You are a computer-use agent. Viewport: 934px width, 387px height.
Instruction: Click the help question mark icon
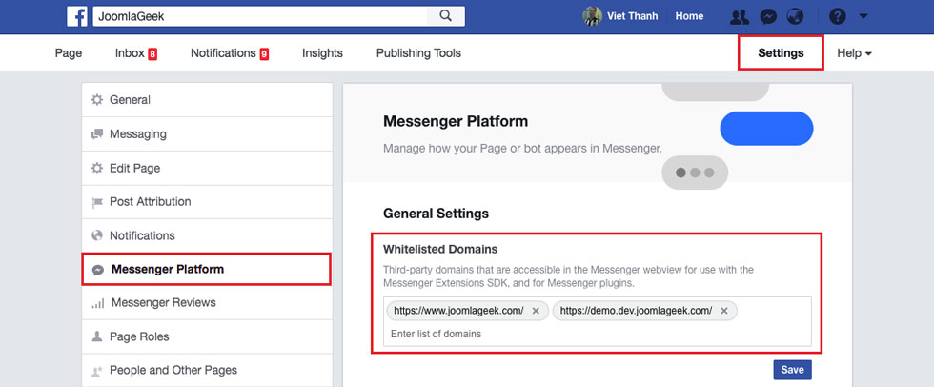click(x=837, y=17)
